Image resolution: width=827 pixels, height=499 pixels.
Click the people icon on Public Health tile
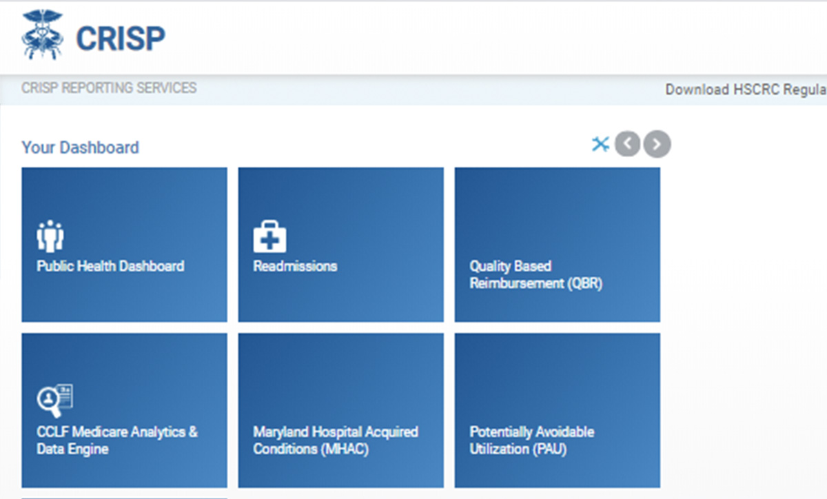click(50, 236)
